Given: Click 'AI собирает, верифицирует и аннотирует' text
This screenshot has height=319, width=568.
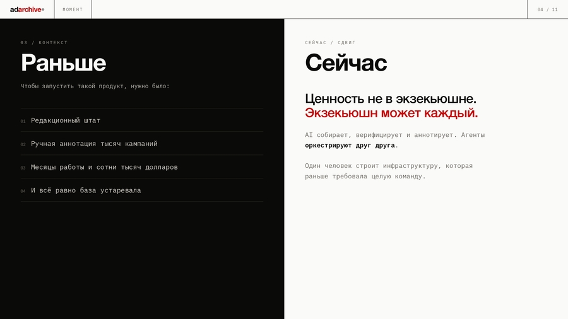Looking at the screenshot, I should point(379,135).
